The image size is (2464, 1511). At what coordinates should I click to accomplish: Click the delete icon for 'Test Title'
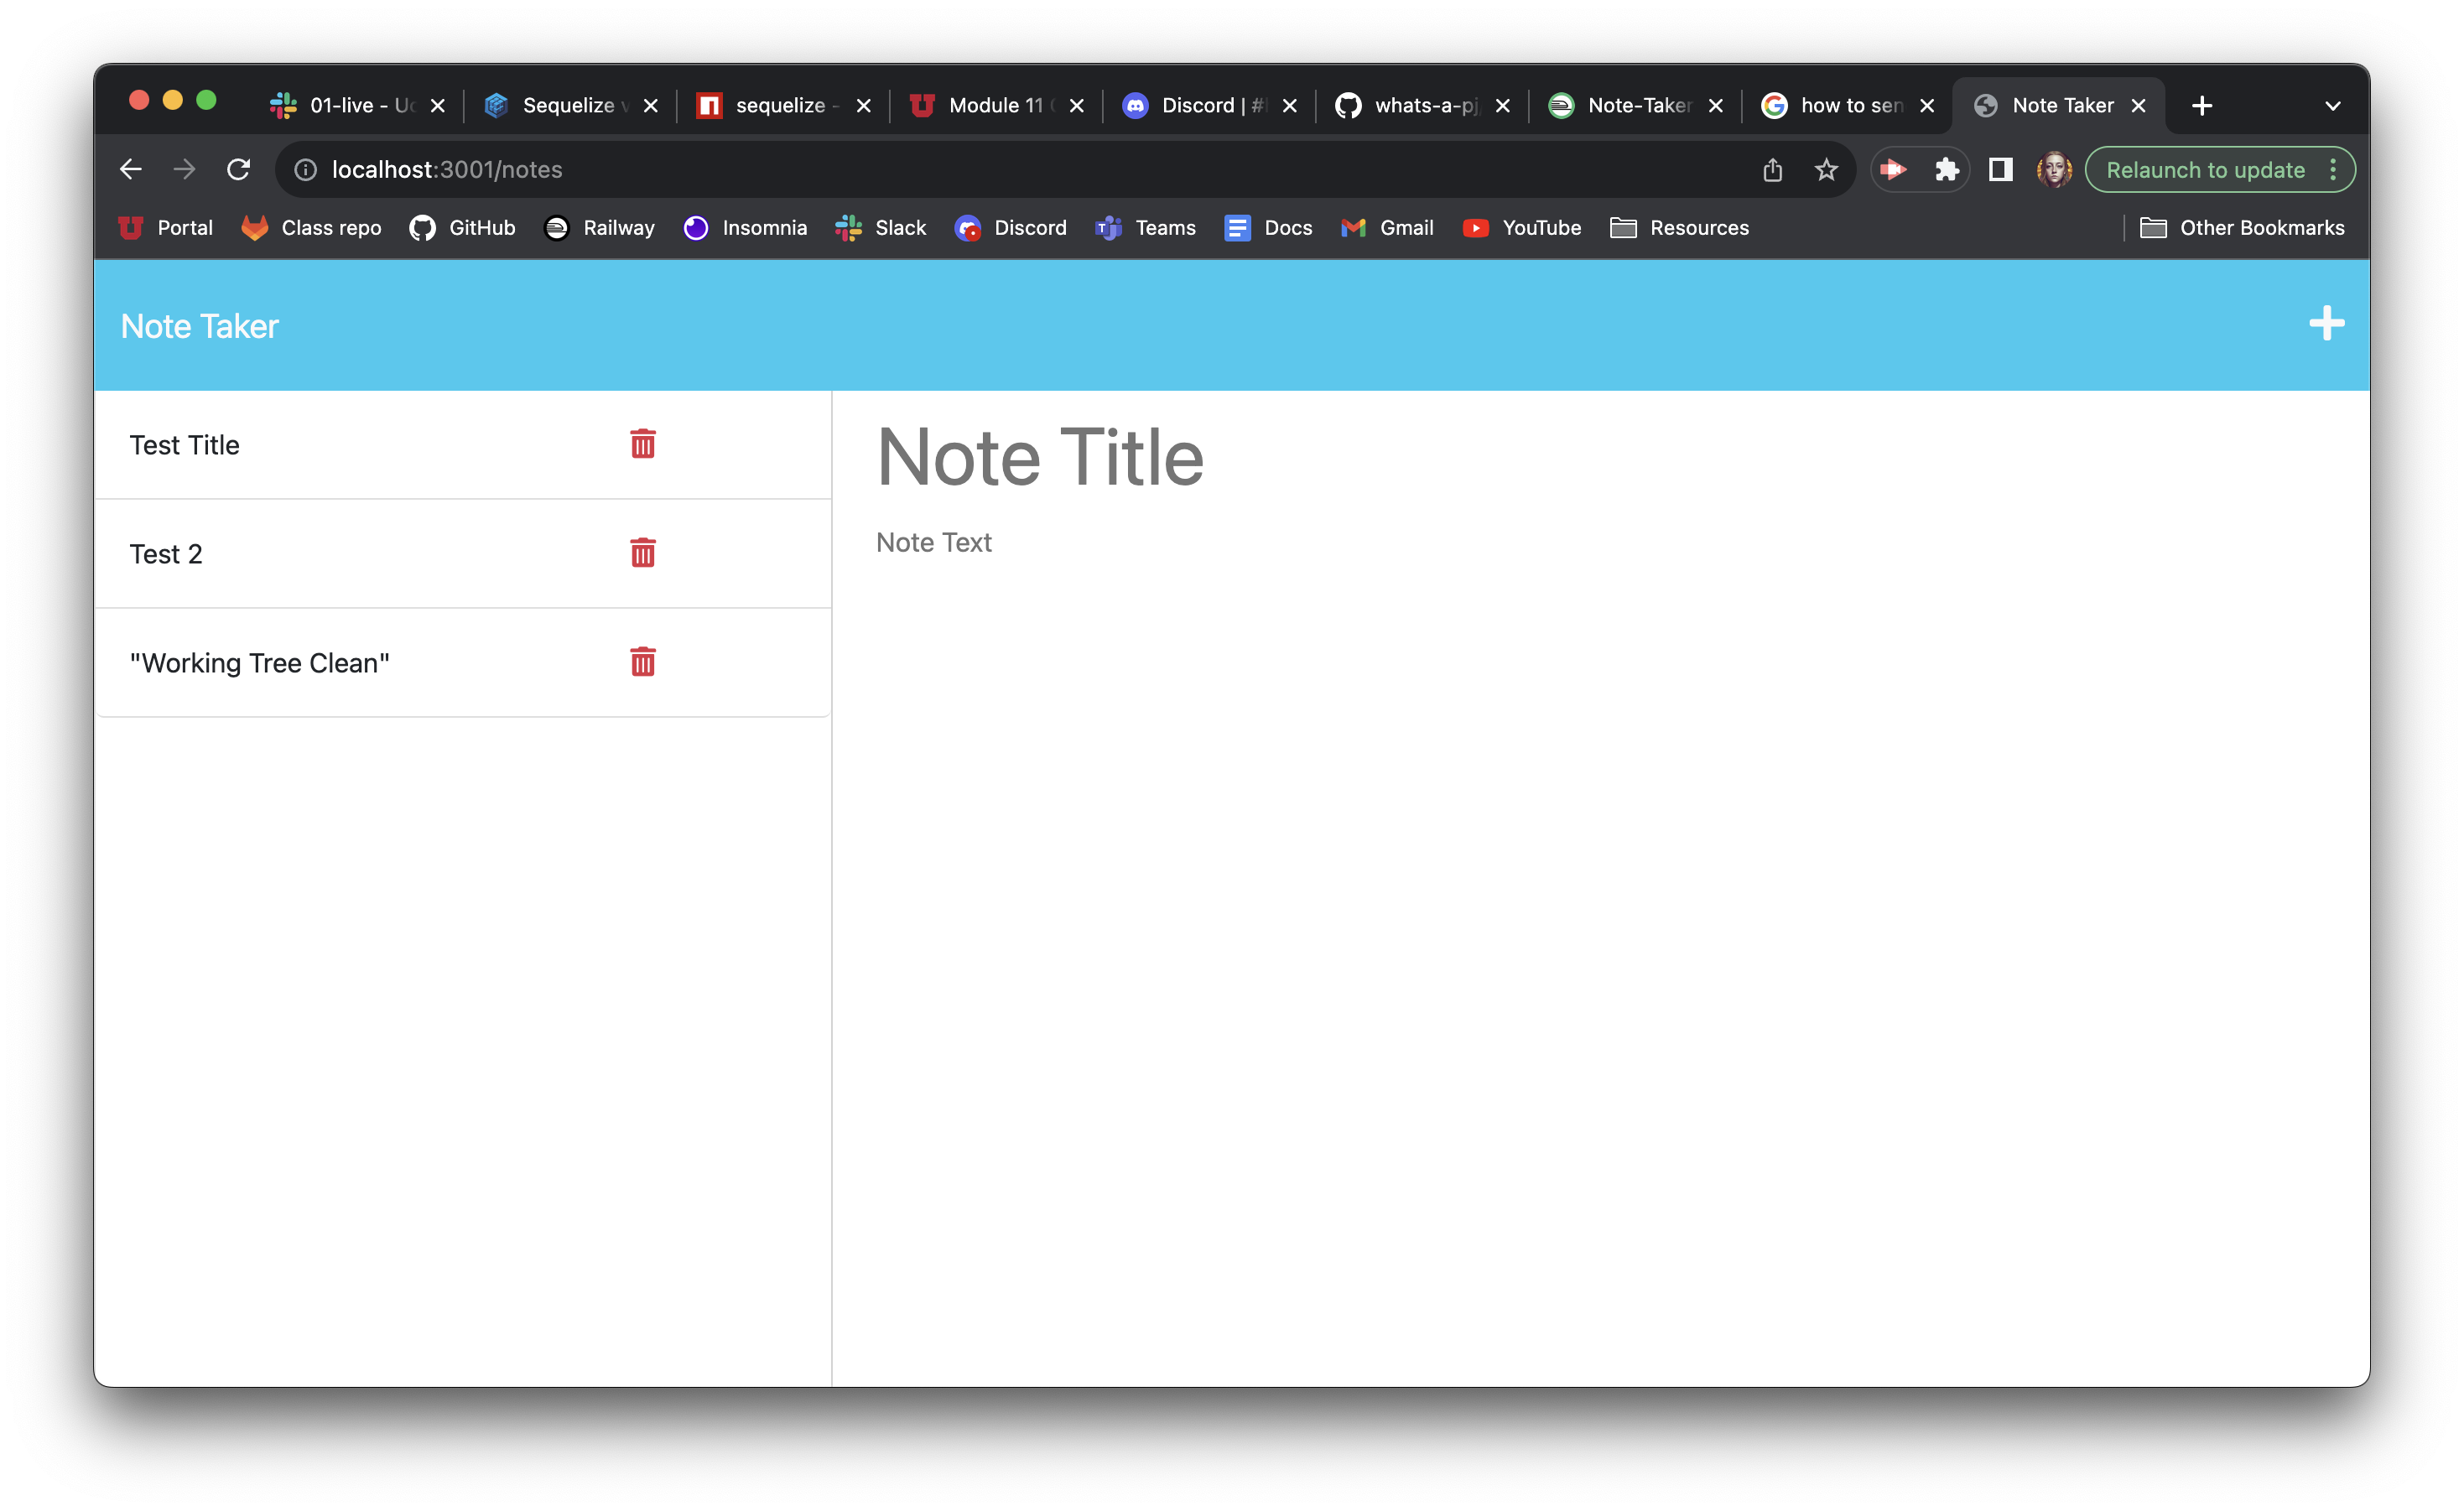point(642,444)
